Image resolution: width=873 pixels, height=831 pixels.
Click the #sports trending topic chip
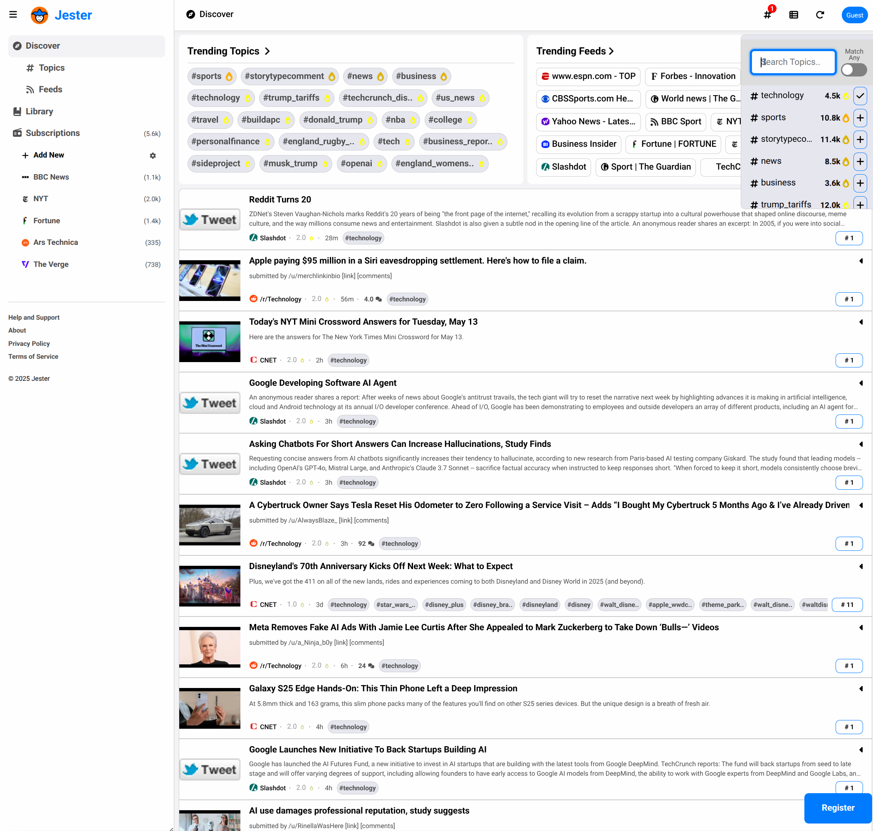click(x=211, y=76)
